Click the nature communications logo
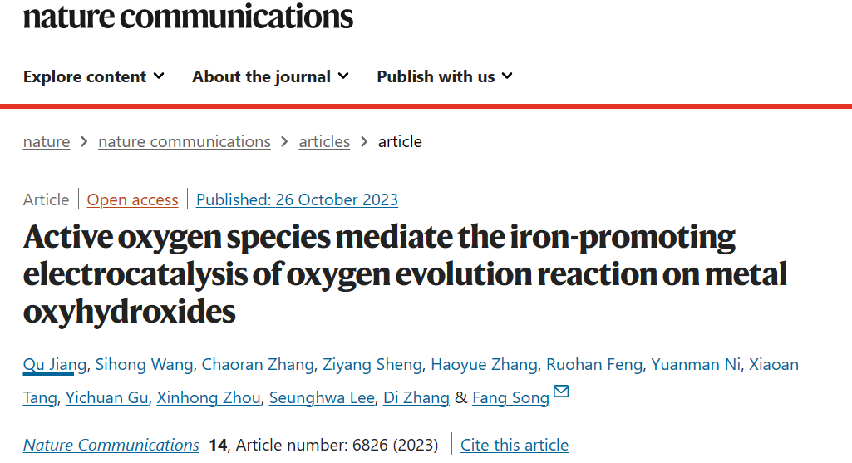Image resolution: width=852 pixels, height=463 pixels. point(188,17)
